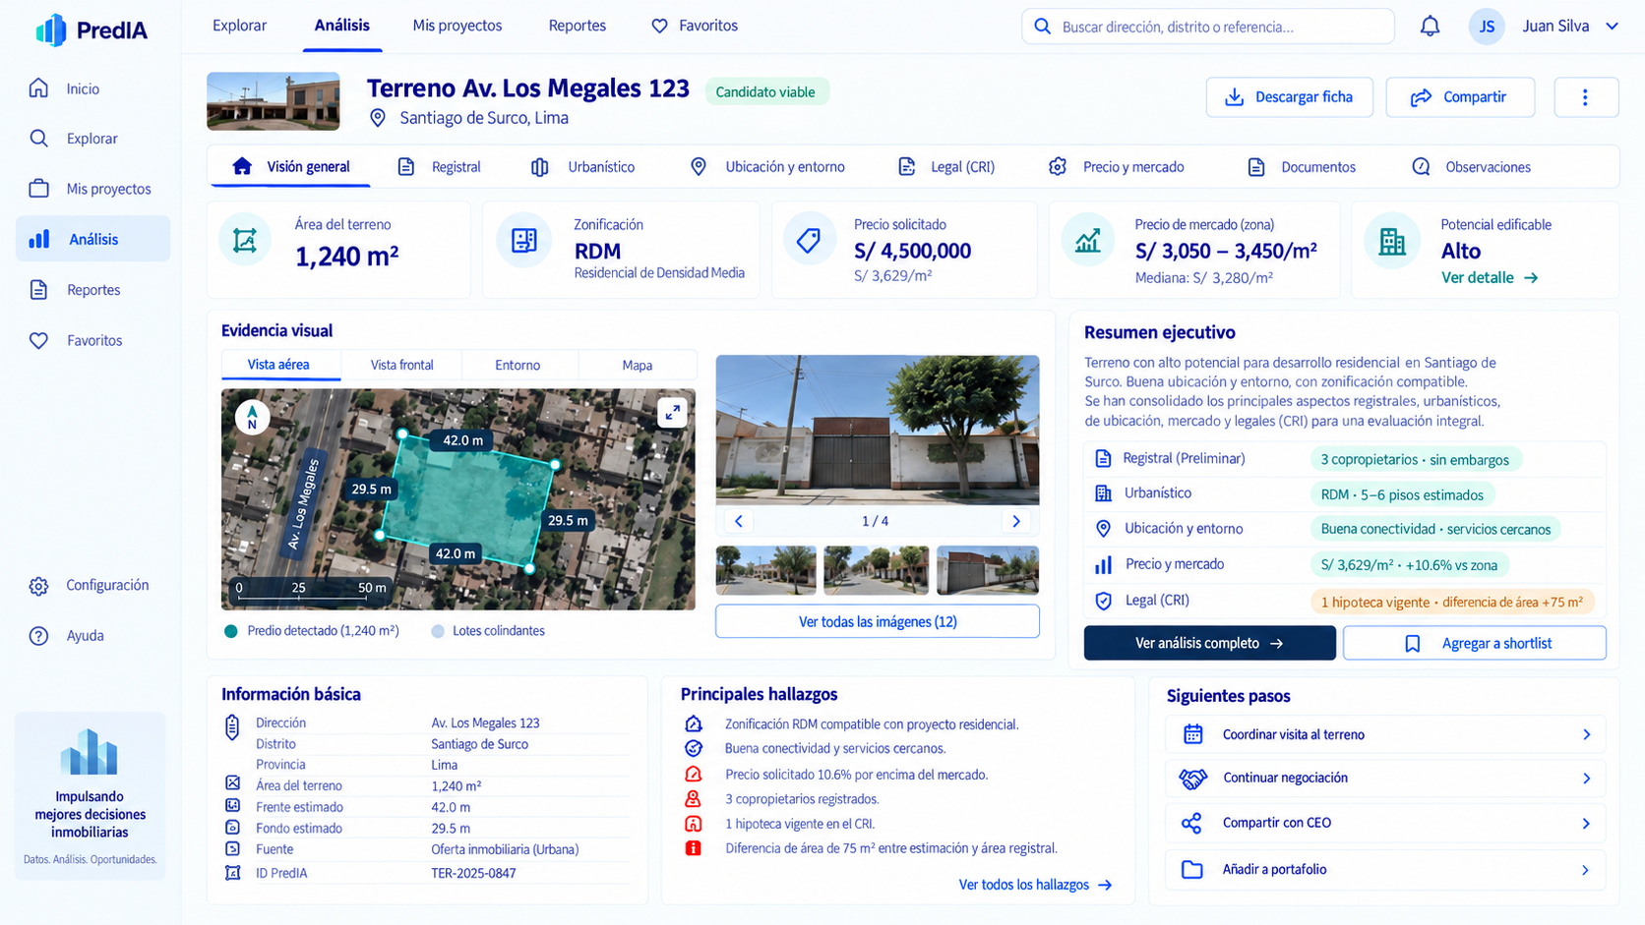Select the Mapa view tab

click(637, 365)
